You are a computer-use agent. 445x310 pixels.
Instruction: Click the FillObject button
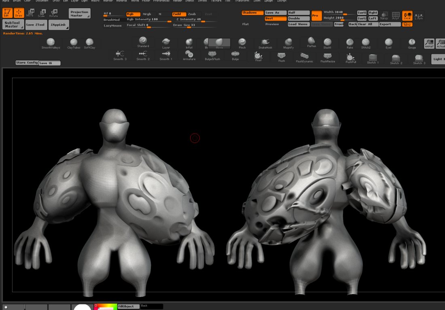(x=128, y=306)
